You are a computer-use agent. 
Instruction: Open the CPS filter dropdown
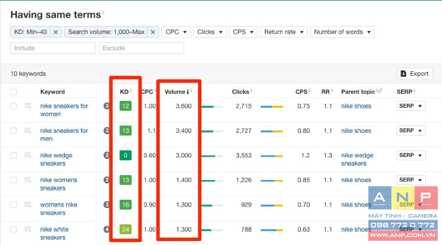(243, 32)
